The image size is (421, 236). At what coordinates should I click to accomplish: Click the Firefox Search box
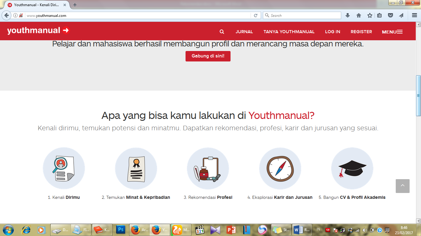point(302,15)
